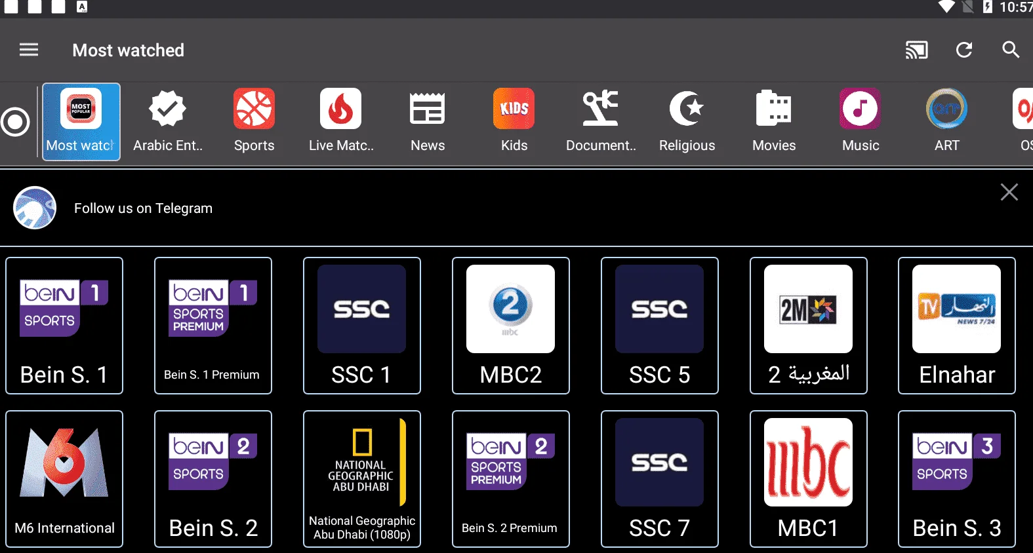1033x553 pixels.
Task: Play Bein S. 1 Premium channel
Action: click(x=213, y=326)
